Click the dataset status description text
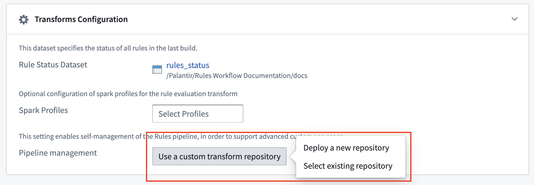The image size is (534, 185). [x=108, y=48]
